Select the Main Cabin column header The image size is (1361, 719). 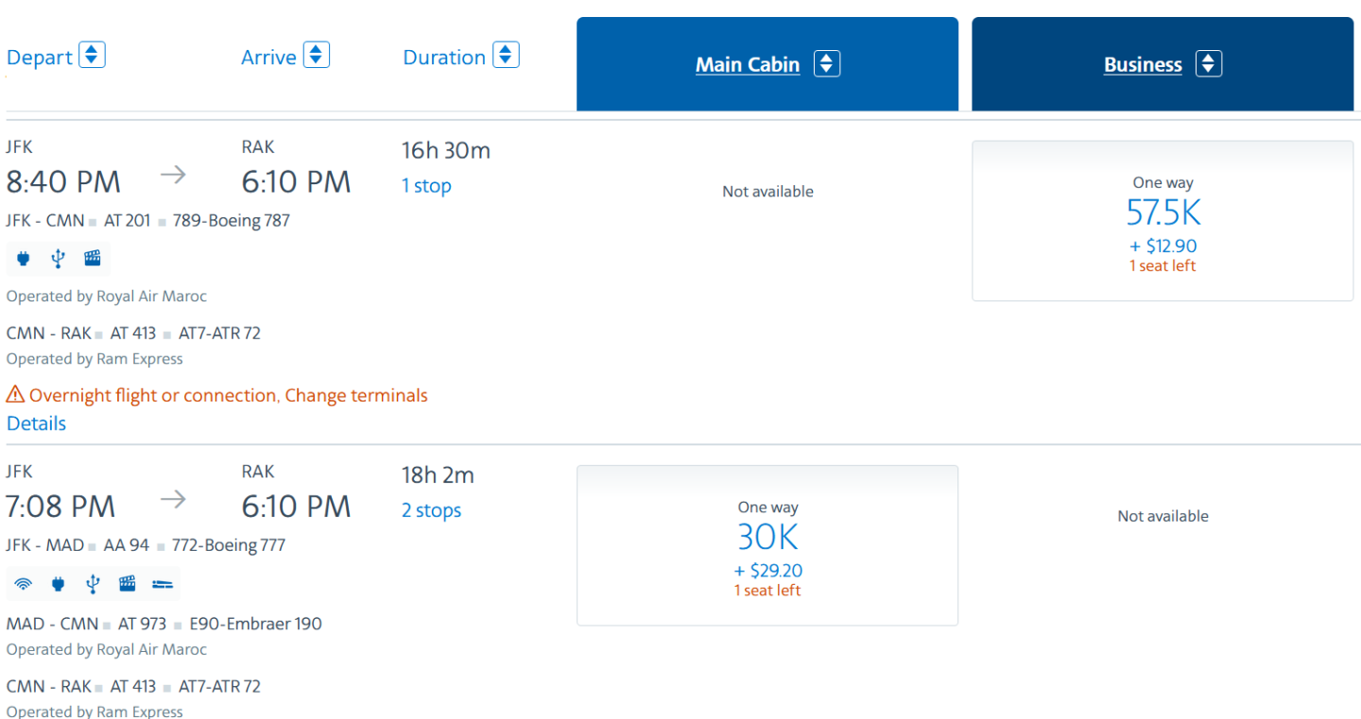click(748, 64)
